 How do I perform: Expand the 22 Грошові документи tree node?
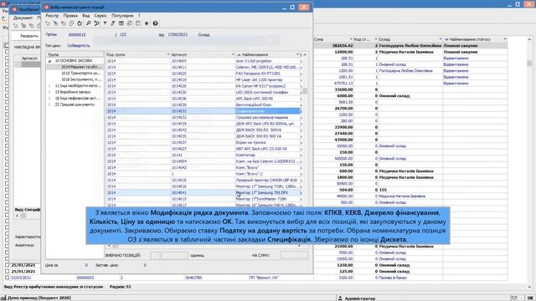(x=50, y=105)
